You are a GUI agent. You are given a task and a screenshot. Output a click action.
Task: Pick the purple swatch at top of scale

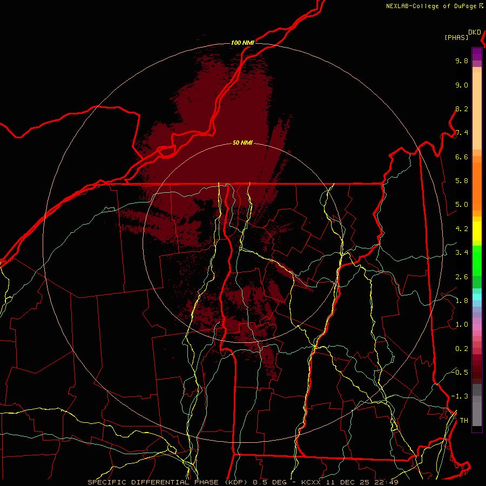477,54
